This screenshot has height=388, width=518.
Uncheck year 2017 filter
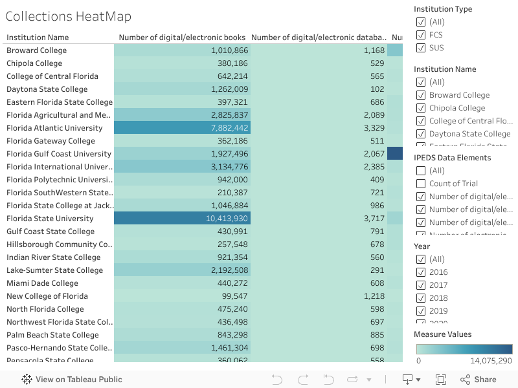tap(421, 285)
